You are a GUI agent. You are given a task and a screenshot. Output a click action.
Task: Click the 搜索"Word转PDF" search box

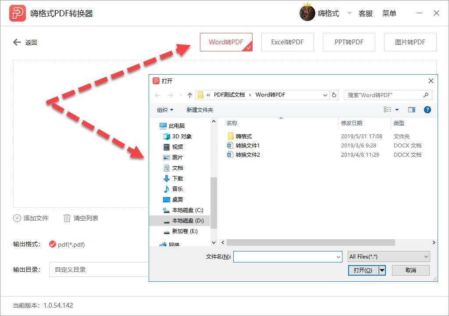tap(388, 95)
